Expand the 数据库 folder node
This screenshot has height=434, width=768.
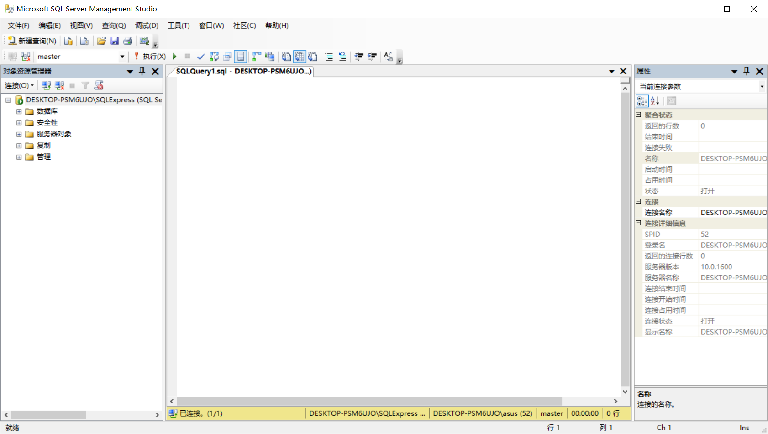pos(19,111)
